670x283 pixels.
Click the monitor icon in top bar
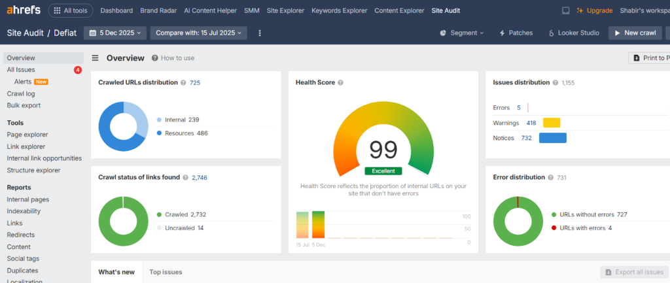pyautogui.click(x=566, y=10)
